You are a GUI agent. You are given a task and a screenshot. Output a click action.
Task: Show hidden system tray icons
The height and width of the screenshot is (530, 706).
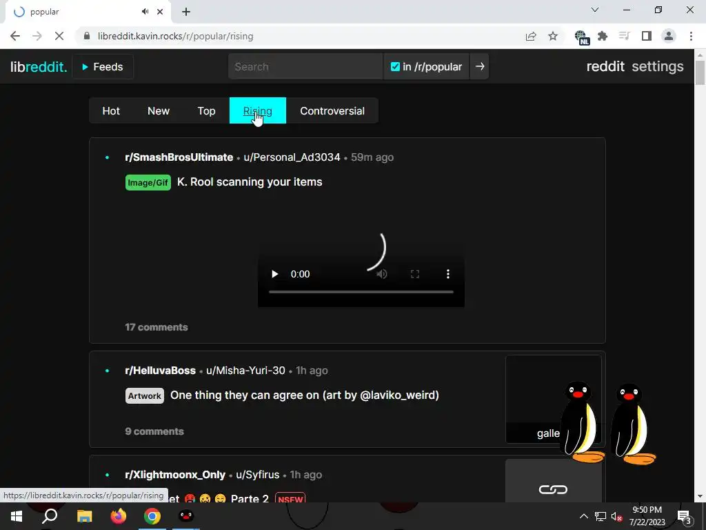tap(583, 516)
